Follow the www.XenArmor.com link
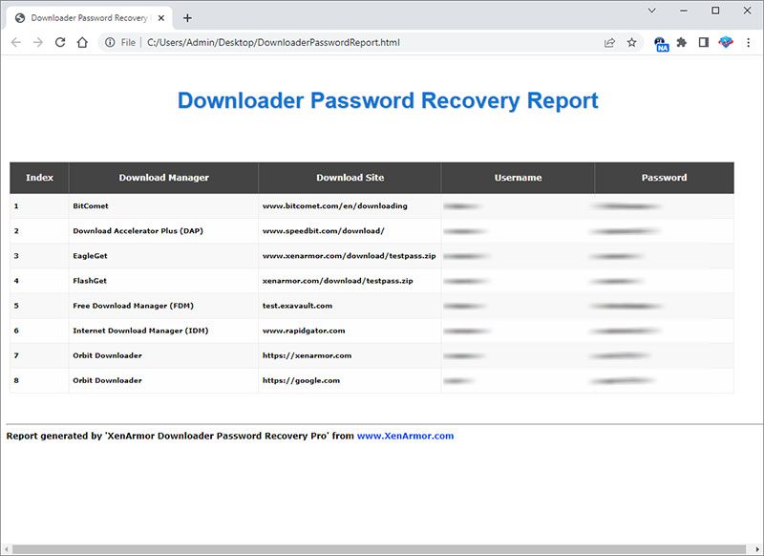The width and height of the screenshot is (764, 556). point(405,436)
